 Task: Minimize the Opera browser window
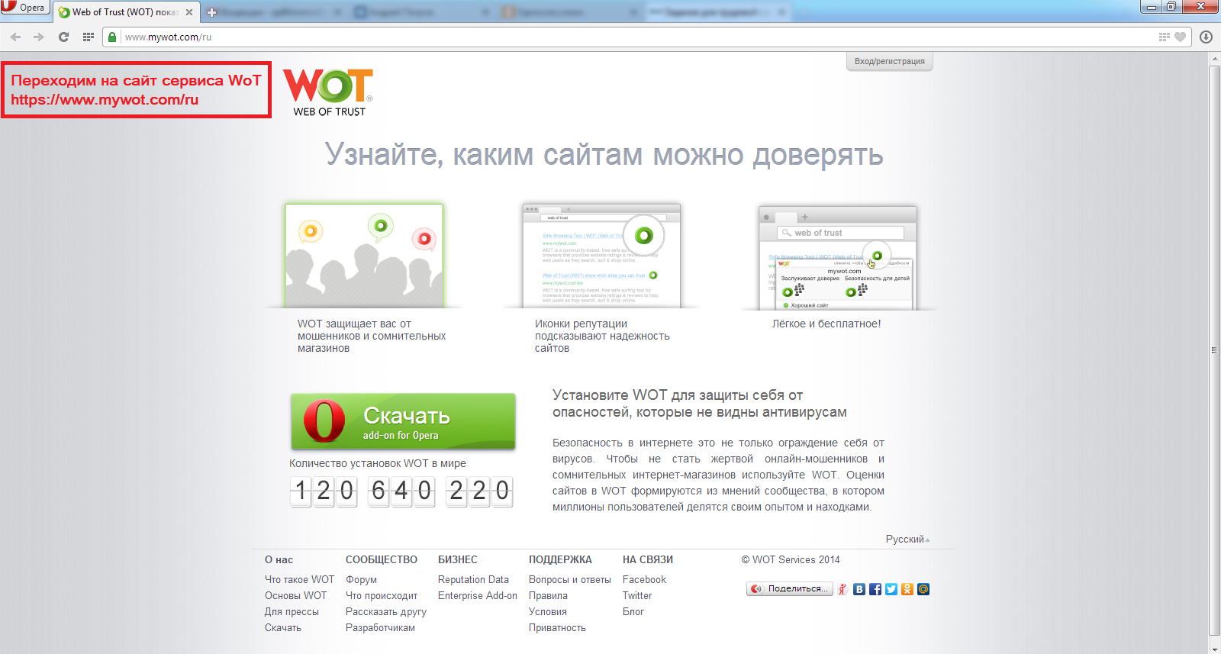coord(1151,7)
